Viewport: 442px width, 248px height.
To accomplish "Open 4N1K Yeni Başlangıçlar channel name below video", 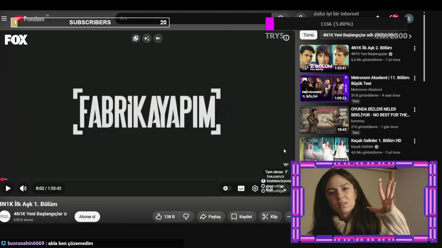I will (38, 214).
